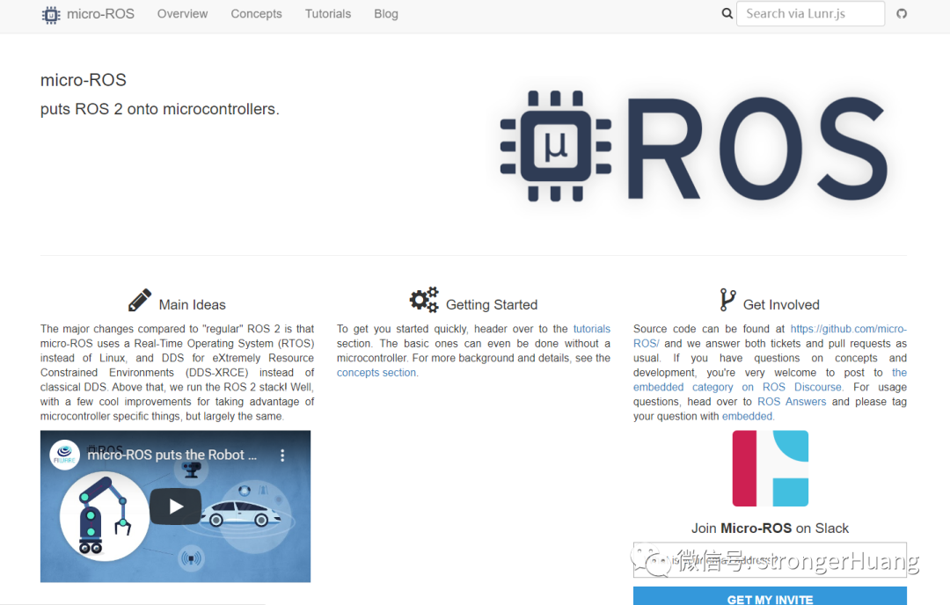Switch to the Overview page
This screenshot has width=950, height=605.
(182, 13)
